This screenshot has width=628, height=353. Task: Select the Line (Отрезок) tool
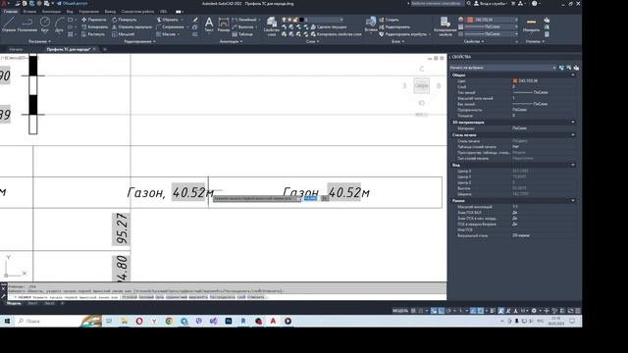(x=9, y=24)
